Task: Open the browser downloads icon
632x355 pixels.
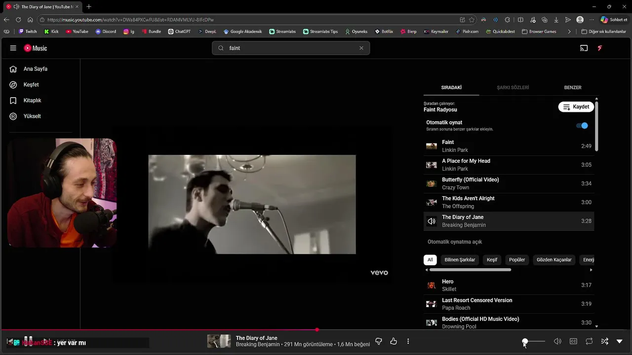Action: point(556,20)
